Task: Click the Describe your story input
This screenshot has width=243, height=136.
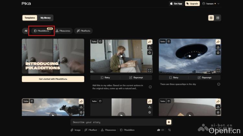Action: [118, 122]
